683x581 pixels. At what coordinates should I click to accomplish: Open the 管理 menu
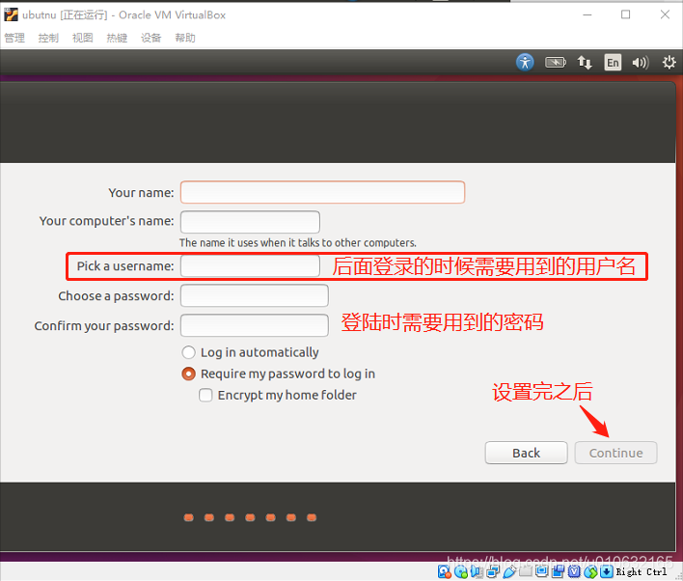(x=14, y=38)
